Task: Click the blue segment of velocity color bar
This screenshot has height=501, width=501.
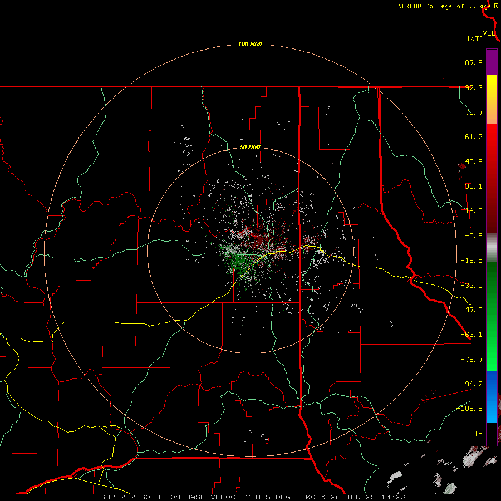Action: click(x=492, y=397)
